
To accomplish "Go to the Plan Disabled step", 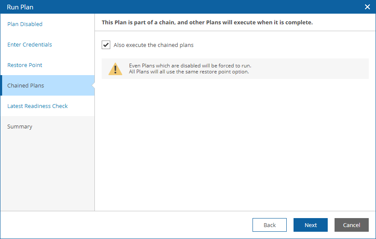I will pos(25,24).
